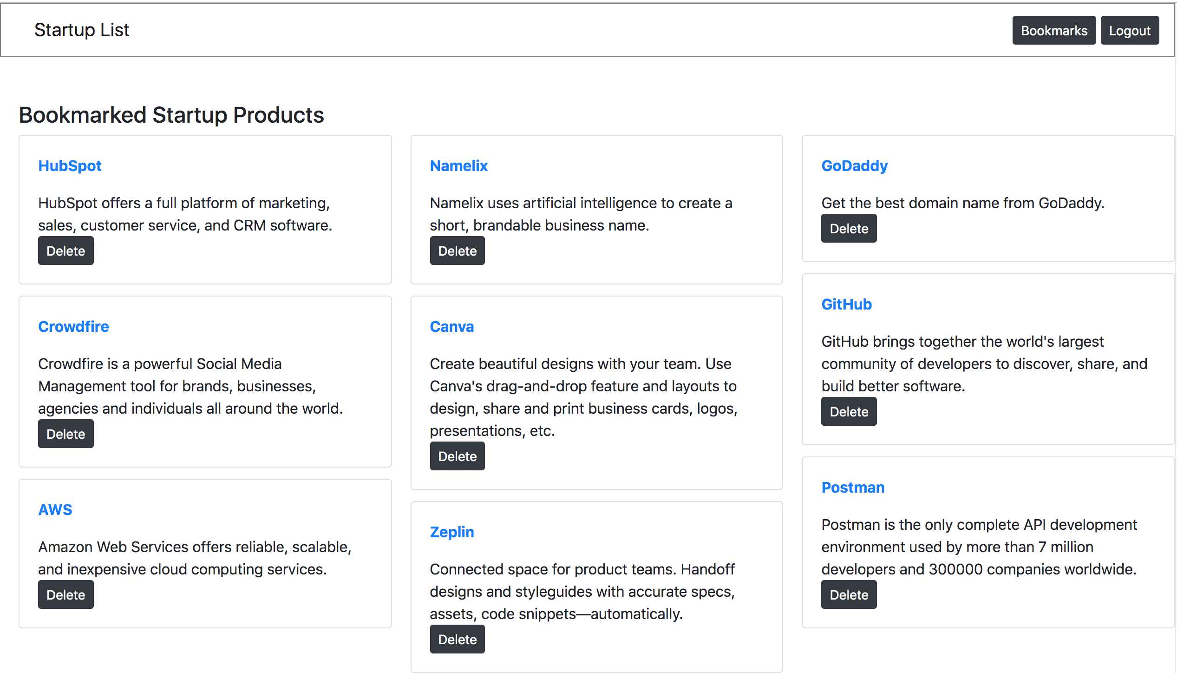
Task: Delete the Canva bookmark
Action: pos(457,456)
